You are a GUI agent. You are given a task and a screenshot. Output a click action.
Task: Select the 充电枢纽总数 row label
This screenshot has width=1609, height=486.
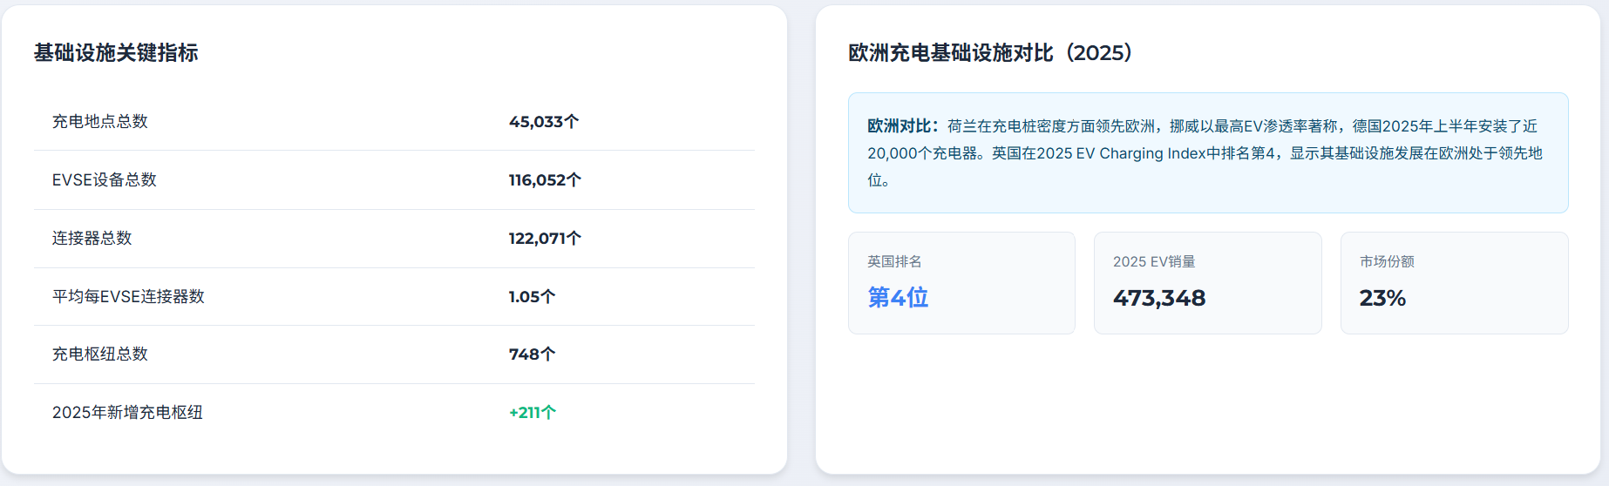[99, 354]
